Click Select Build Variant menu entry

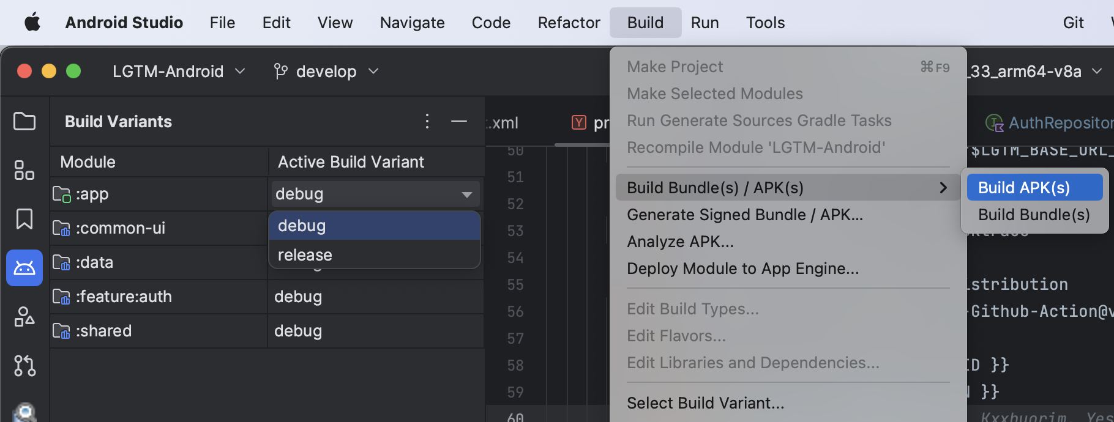coord(705,403)
